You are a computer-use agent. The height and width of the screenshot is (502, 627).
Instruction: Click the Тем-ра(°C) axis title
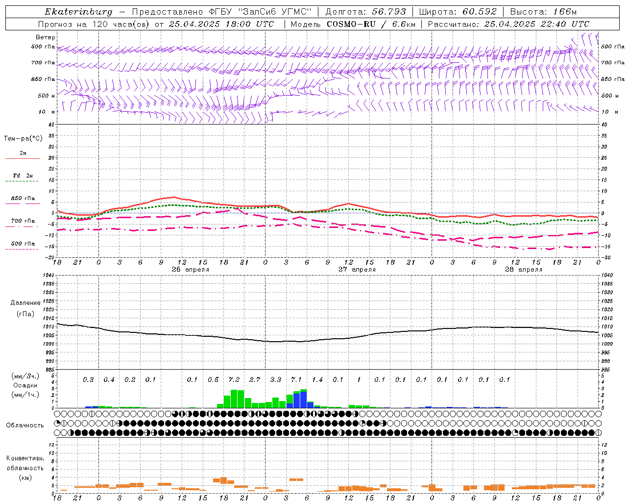tap(23, 139)
